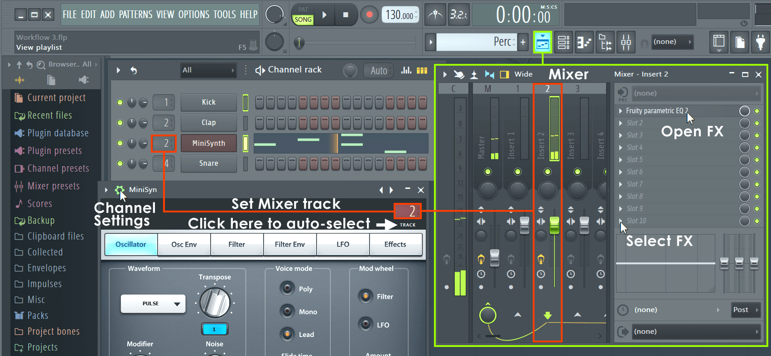Open the Piano roll view button
Image resolution: width=771 pixels, height=356 pixels.
click(x=584, y=43)
